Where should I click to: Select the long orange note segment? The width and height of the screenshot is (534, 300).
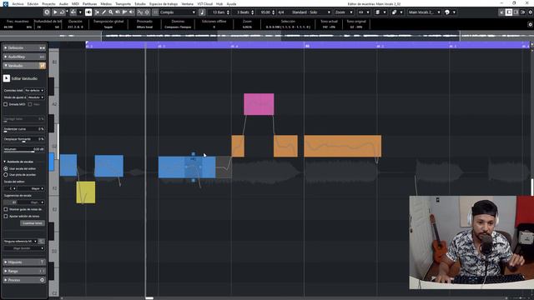pyautogui.click(x=343, y=146)
